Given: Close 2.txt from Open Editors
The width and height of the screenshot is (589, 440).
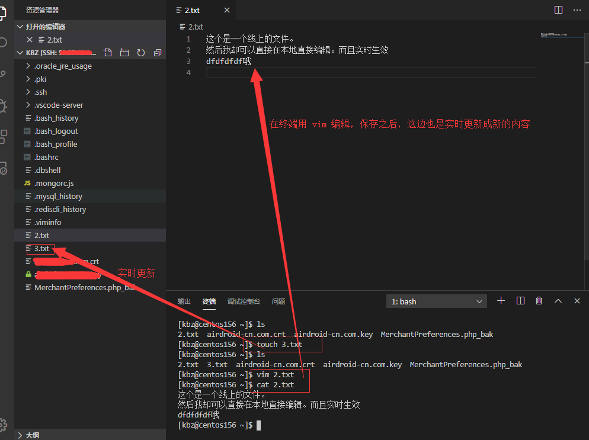Looking at the screenshot, I should click(x=30, y=39).
